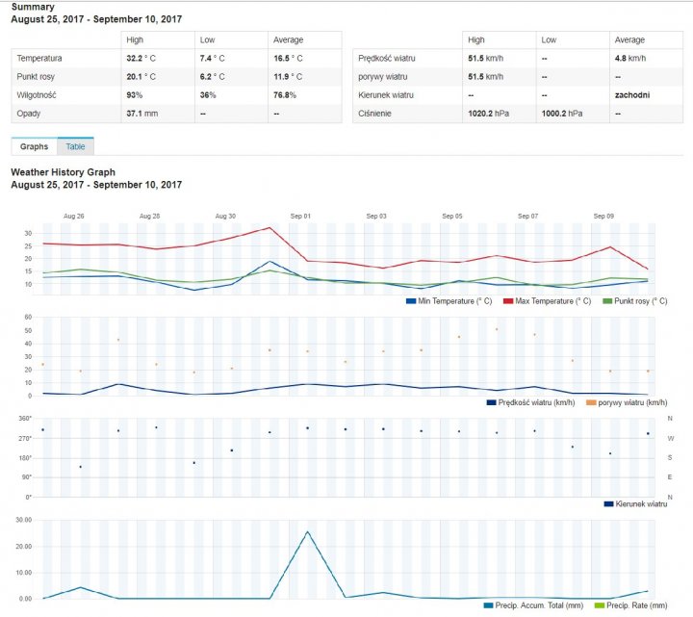Click the zachodni wind direction value
Viewport: 693px width, 617px height.
point(631,94)
